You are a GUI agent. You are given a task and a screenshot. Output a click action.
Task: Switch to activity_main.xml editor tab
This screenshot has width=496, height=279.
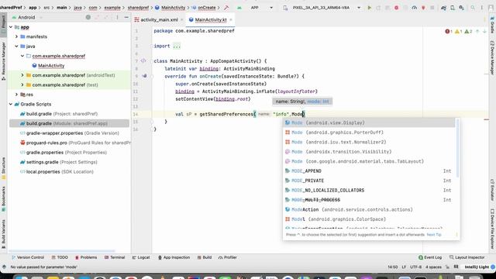[159, 19]
